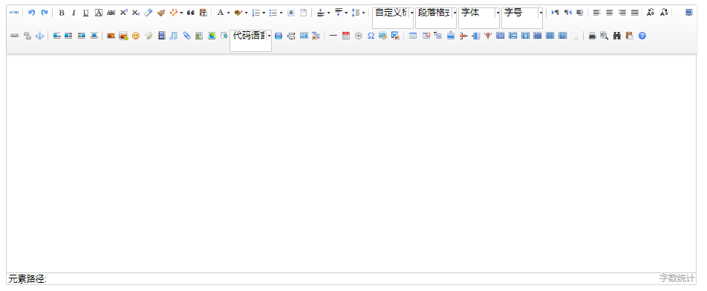The image size is (707, 291).
Task: Open the 自定义标题 custom style dropdown
Action: click(393, 18)
